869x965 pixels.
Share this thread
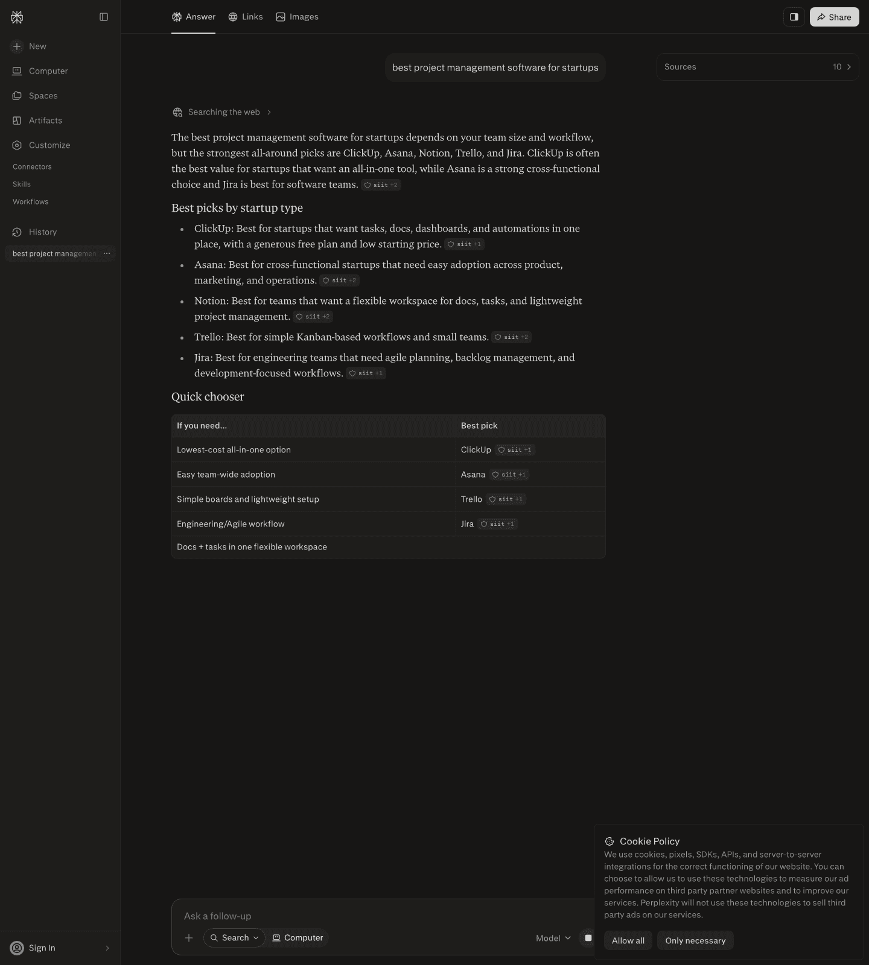coord(834,17)
